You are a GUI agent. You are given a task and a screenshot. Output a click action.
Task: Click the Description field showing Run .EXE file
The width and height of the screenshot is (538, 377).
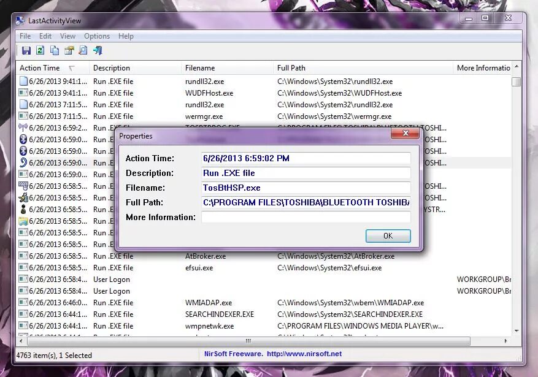click(x=306, y=173)
